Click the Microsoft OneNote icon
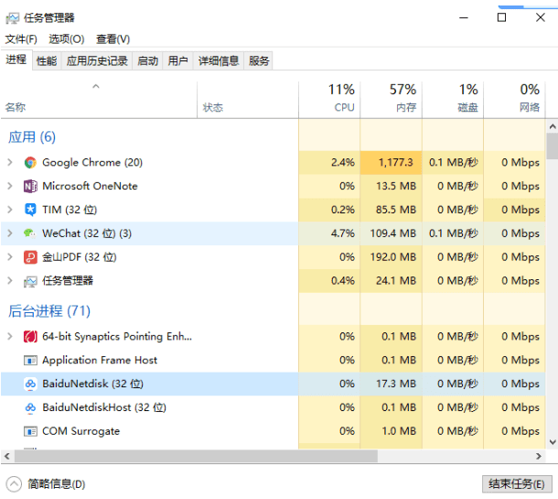Image resolution: width=558 pixels, height=499 pixels. coord(30,186)
